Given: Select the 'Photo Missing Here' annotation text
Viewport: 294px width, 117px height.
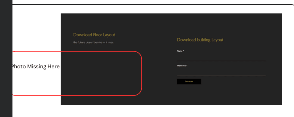Looking at the screenshot, I should click(36, 67).
